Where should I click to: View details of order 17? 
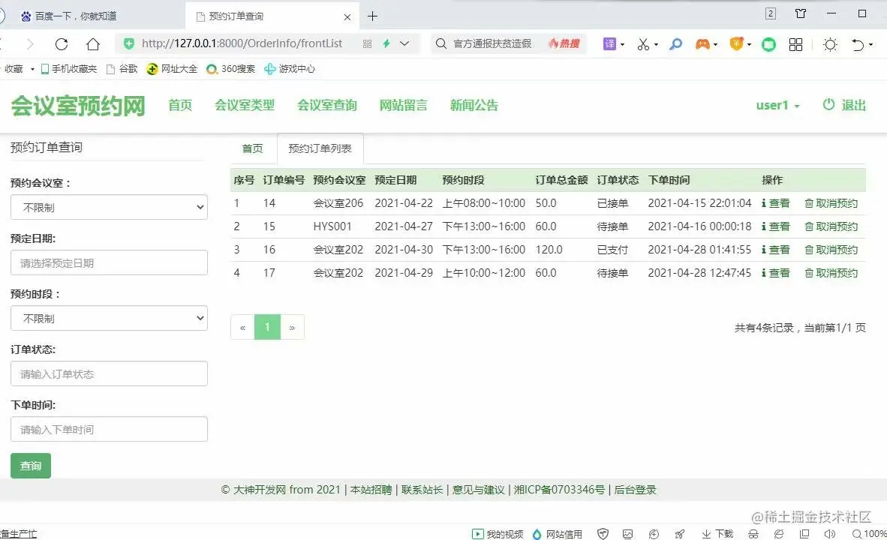click(x=775, y=272)
